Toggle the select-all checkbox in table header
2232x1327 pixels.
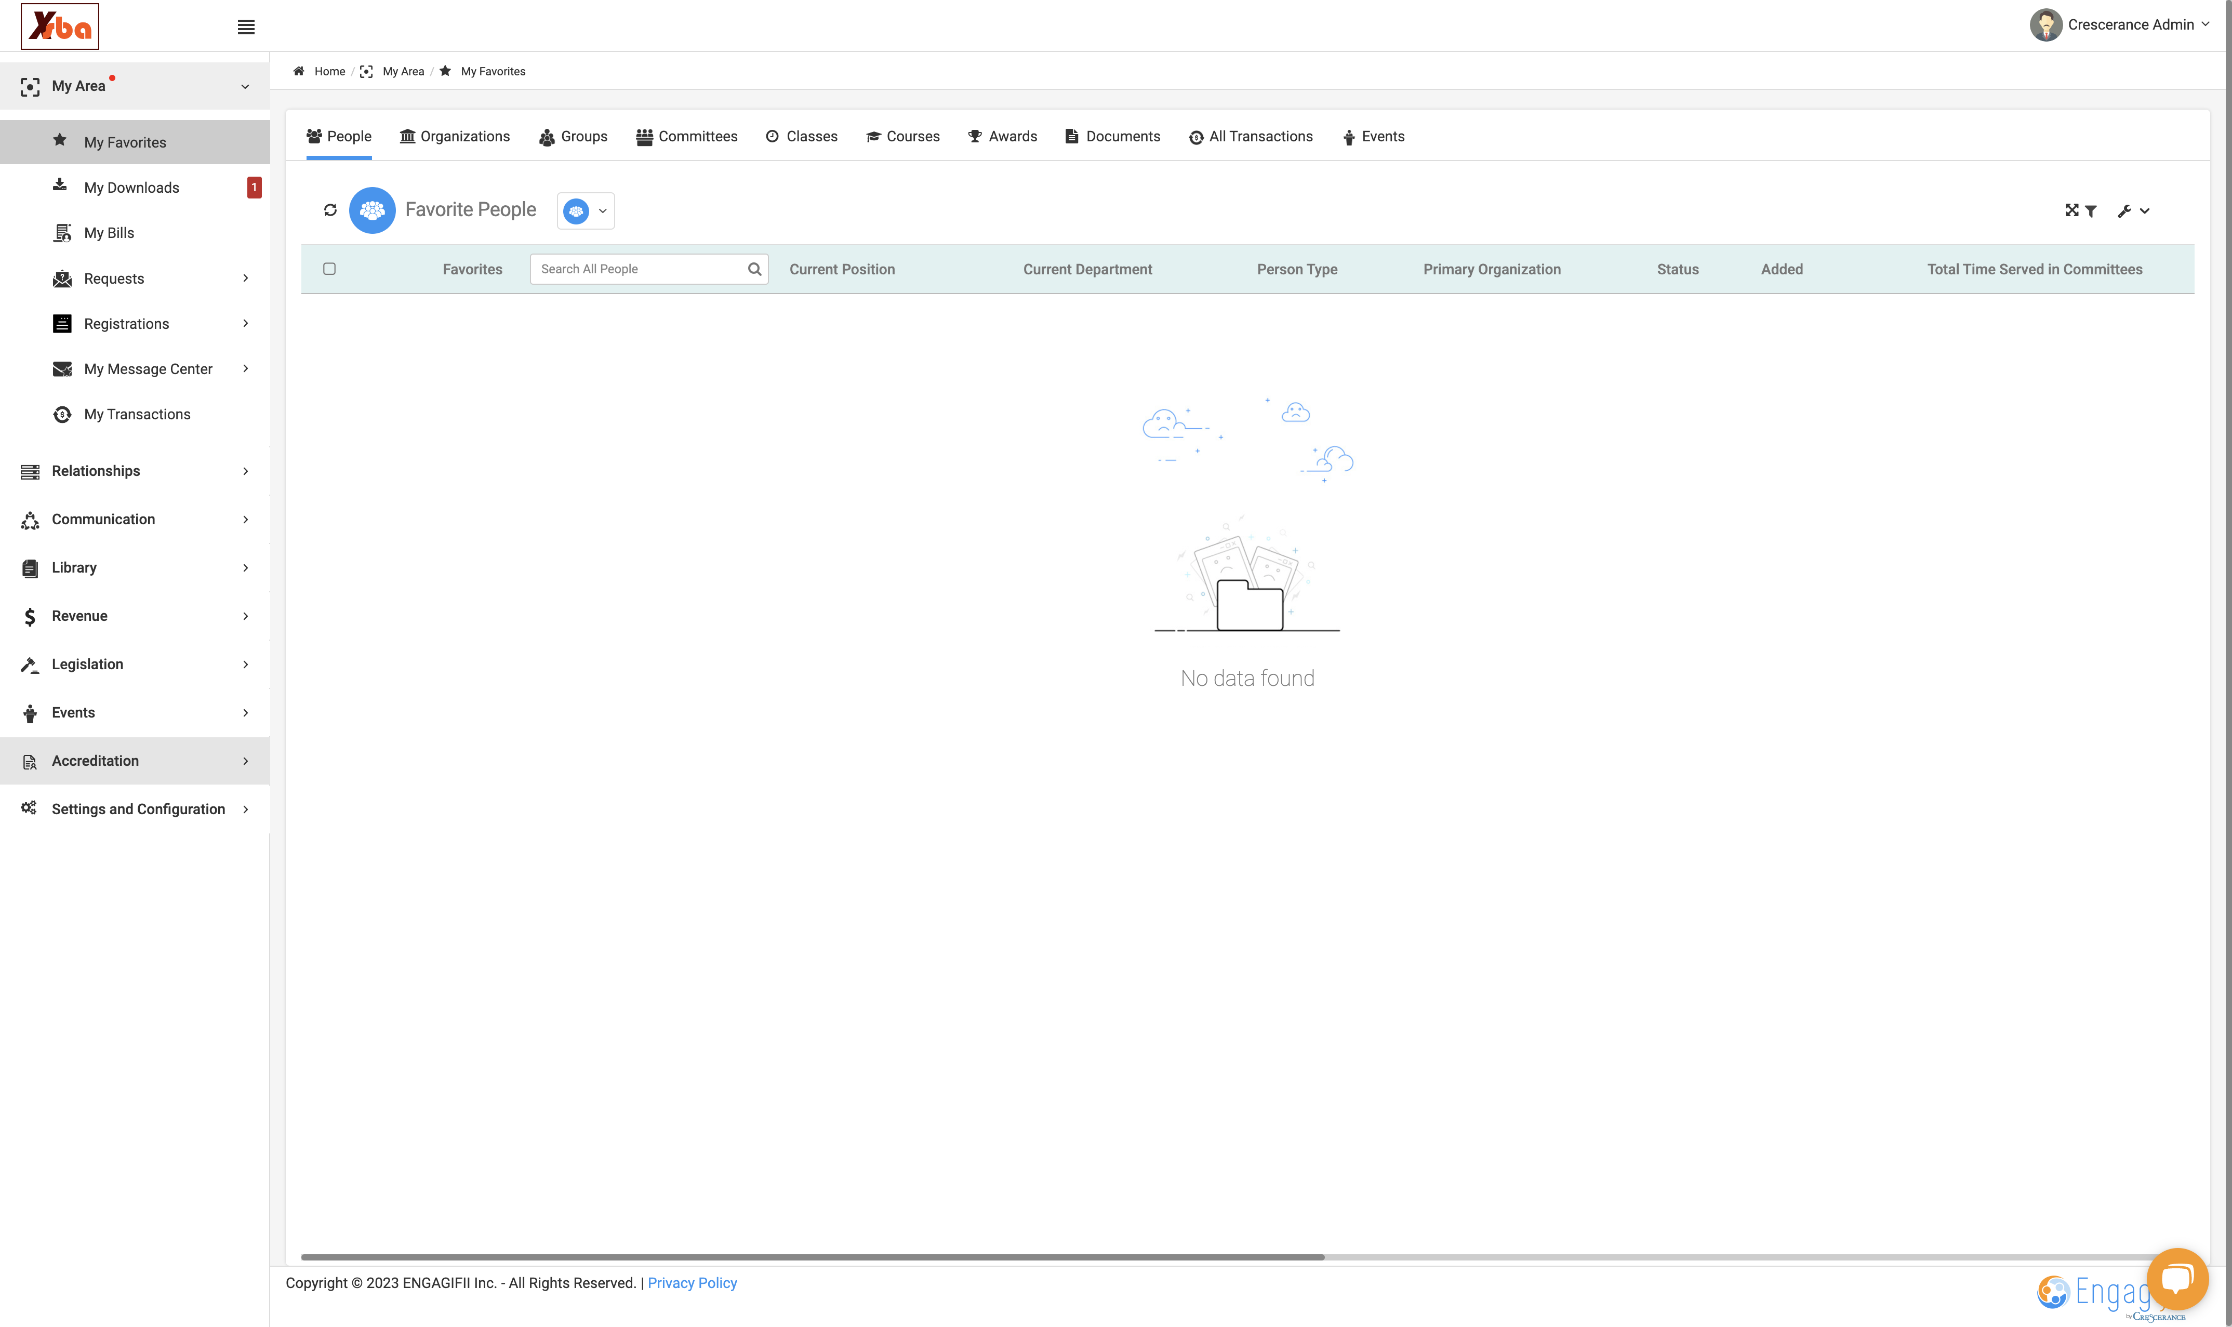[329, 269]
